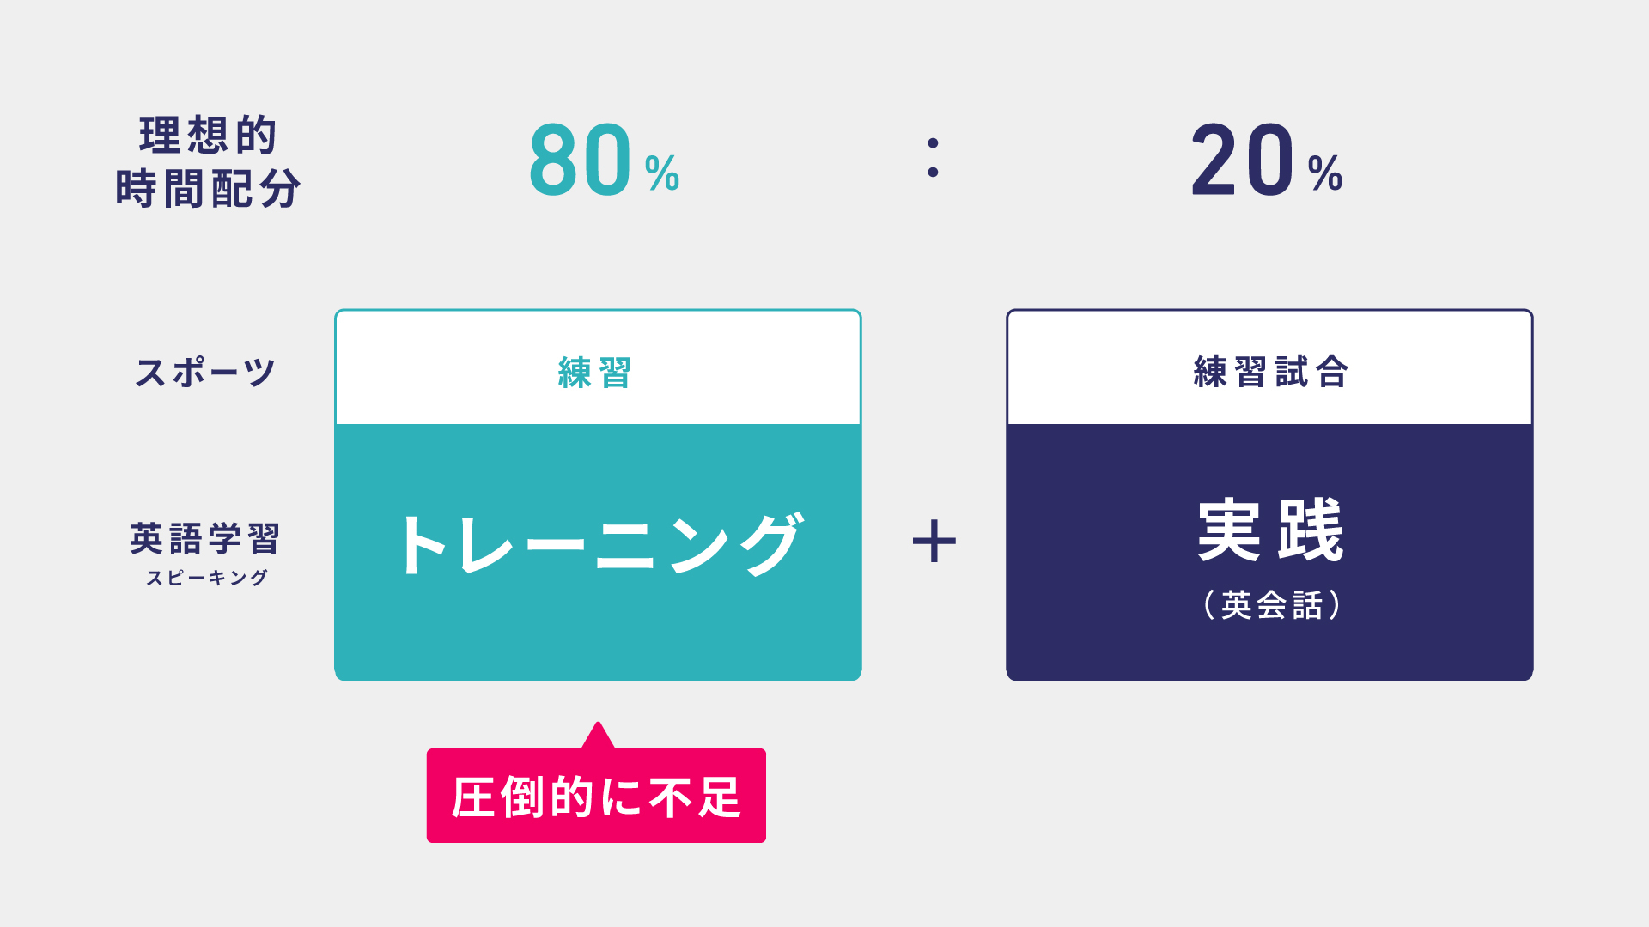Click the pink "圧倒的に不足" callout

click(596, 797)
